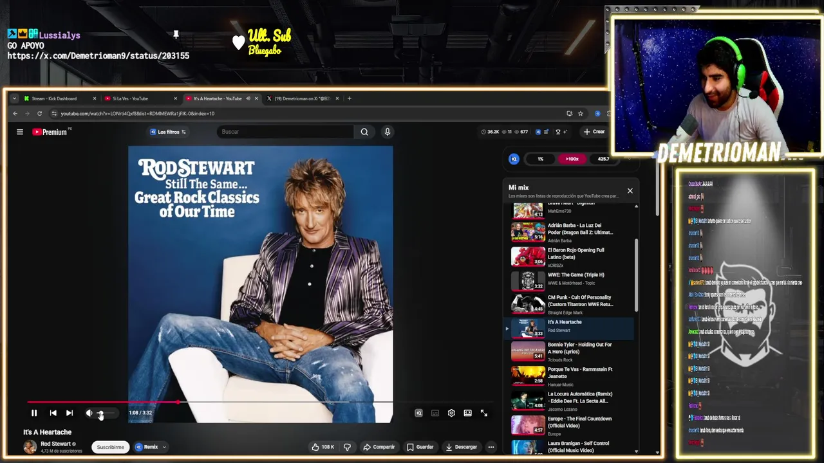Screen dimensions: 824x463
Task: Dislike the video
Action: [347, 447]
